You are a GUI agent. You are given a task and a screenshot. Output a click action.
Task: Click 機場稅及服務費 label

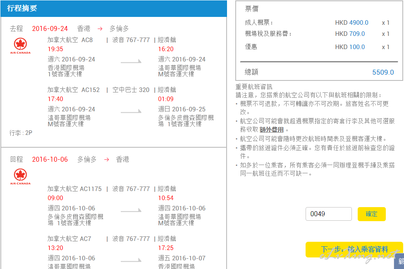[268, 34]
